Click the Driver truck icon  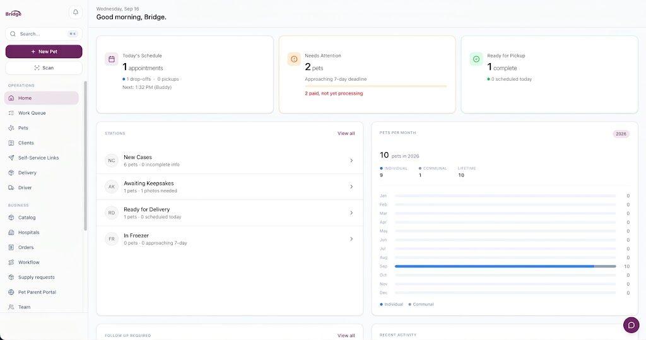pyautogui.click(x=11, y=187)
